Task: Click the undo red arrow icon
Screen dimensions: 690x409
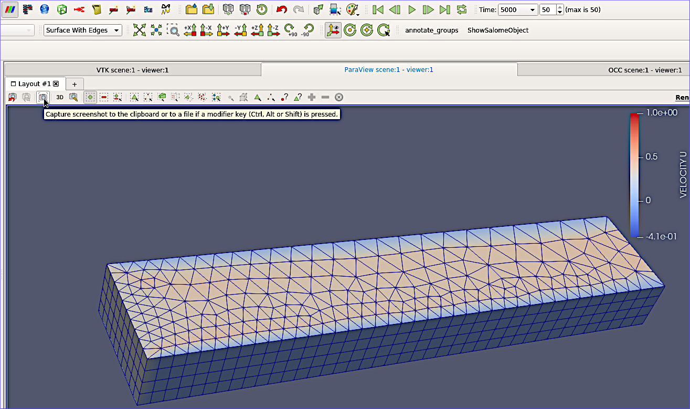Action: (282, 9)
